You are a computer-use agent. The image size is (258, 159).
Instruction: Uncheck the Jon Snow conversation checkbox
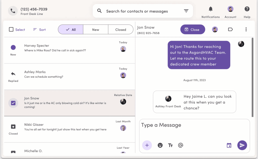[x=13, y=103]
